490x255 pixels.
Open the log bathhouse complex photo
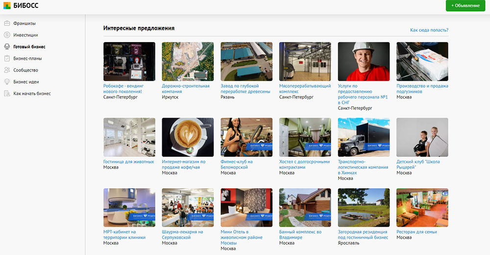pos(305,207)
